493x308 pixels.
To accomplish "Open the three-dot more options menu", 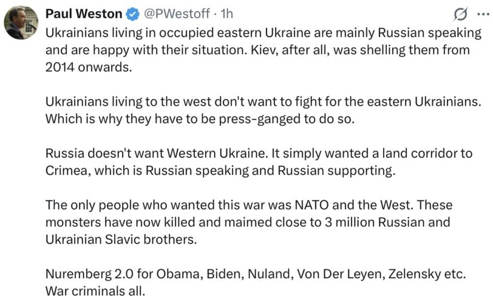I will point(483,14).
